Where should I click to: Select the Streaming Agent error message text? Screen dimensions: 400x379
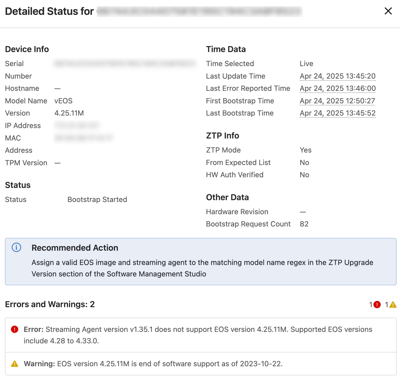tap(198, 335)
